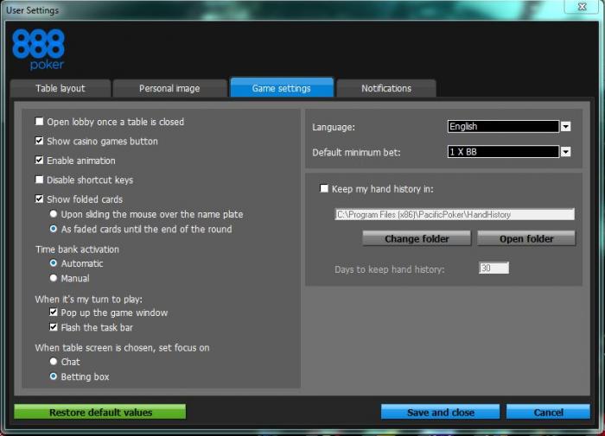Click the hand history folder path field
The image size is (605, 436).
(x=455, y=214)
